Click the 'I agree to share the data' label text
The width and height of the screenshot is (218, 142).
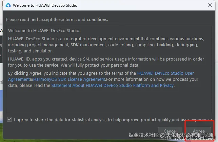pos(113,120)
